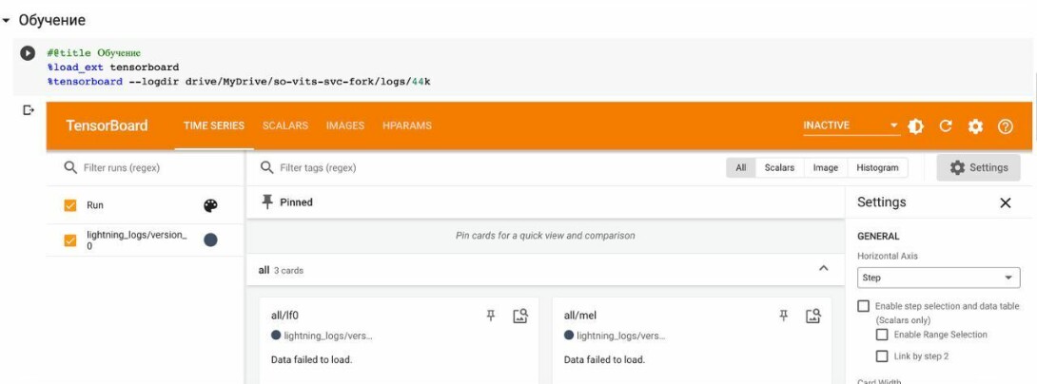Switch to the HPARAMS tab
The width and height of the screenshot is (1037, 384).
pyautogui.click(x=407, y=125)
